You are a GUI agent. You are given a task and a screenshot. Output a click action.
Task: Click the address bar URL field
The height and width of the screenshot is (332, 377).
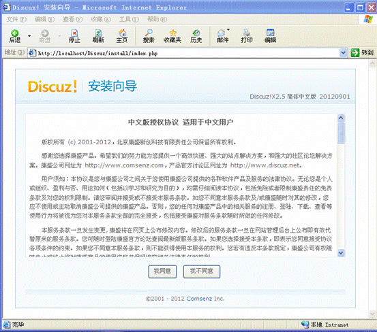[187, 53]
